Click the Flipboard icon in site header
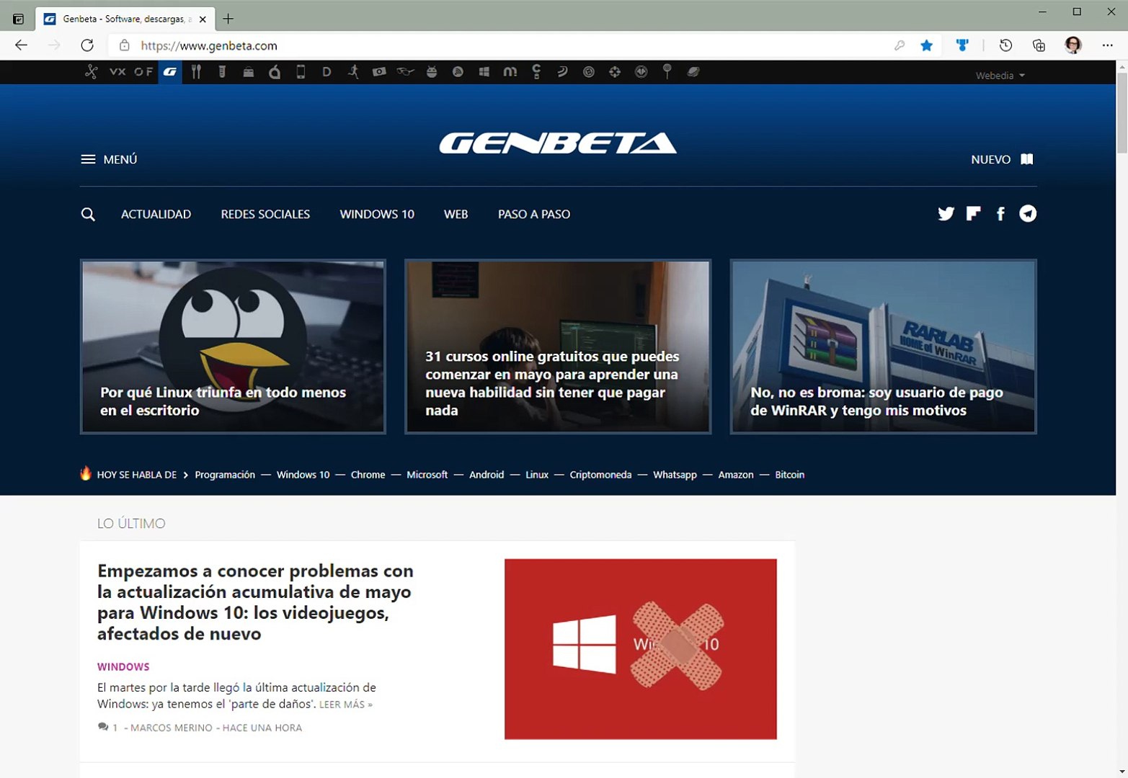This screenshot has width=1128, height=778. (973, 213)
